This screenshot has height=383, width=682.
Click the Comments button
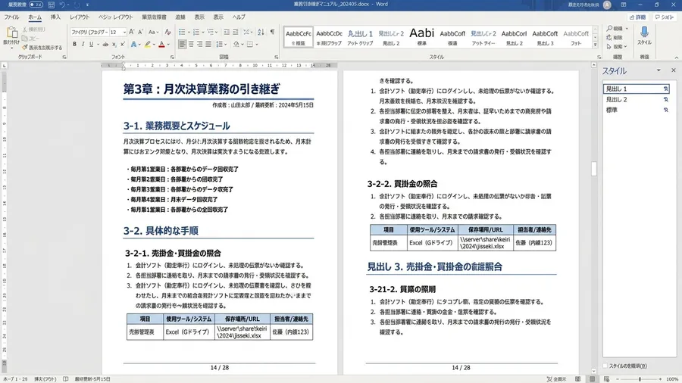coord(665,17)
